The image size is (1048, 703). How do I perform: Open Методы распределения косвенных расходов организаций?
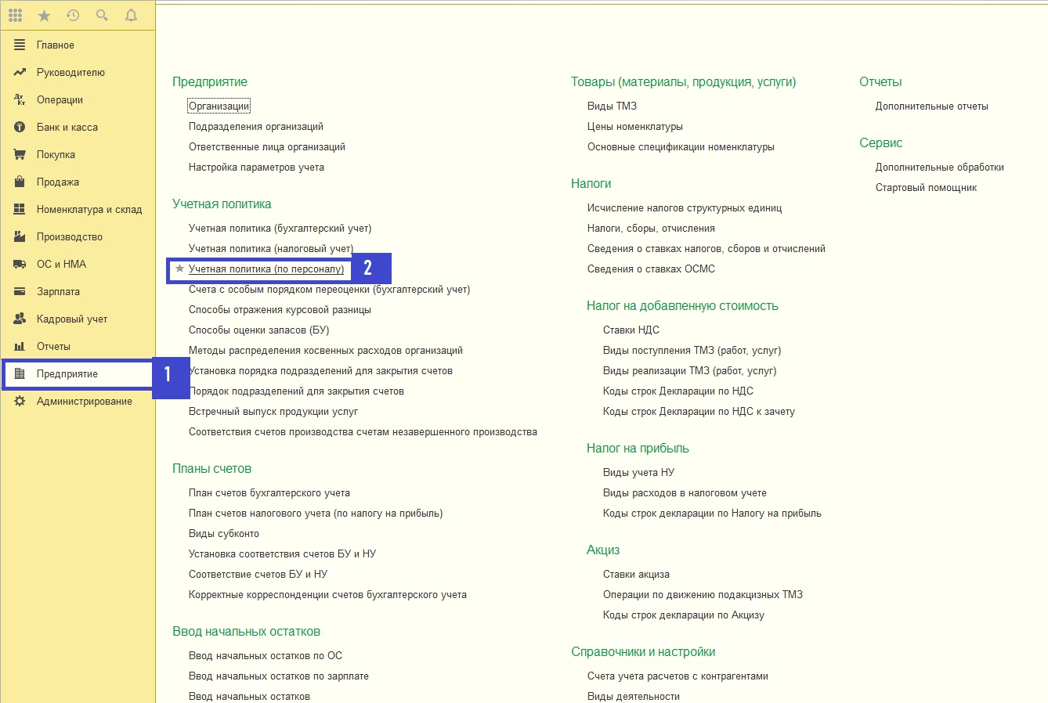326,350
